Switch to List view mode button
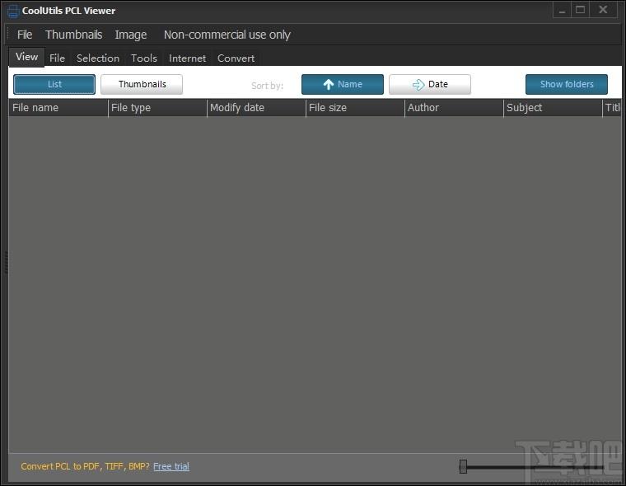Screen dimensions: 626x486 click(x=54, y=84)
